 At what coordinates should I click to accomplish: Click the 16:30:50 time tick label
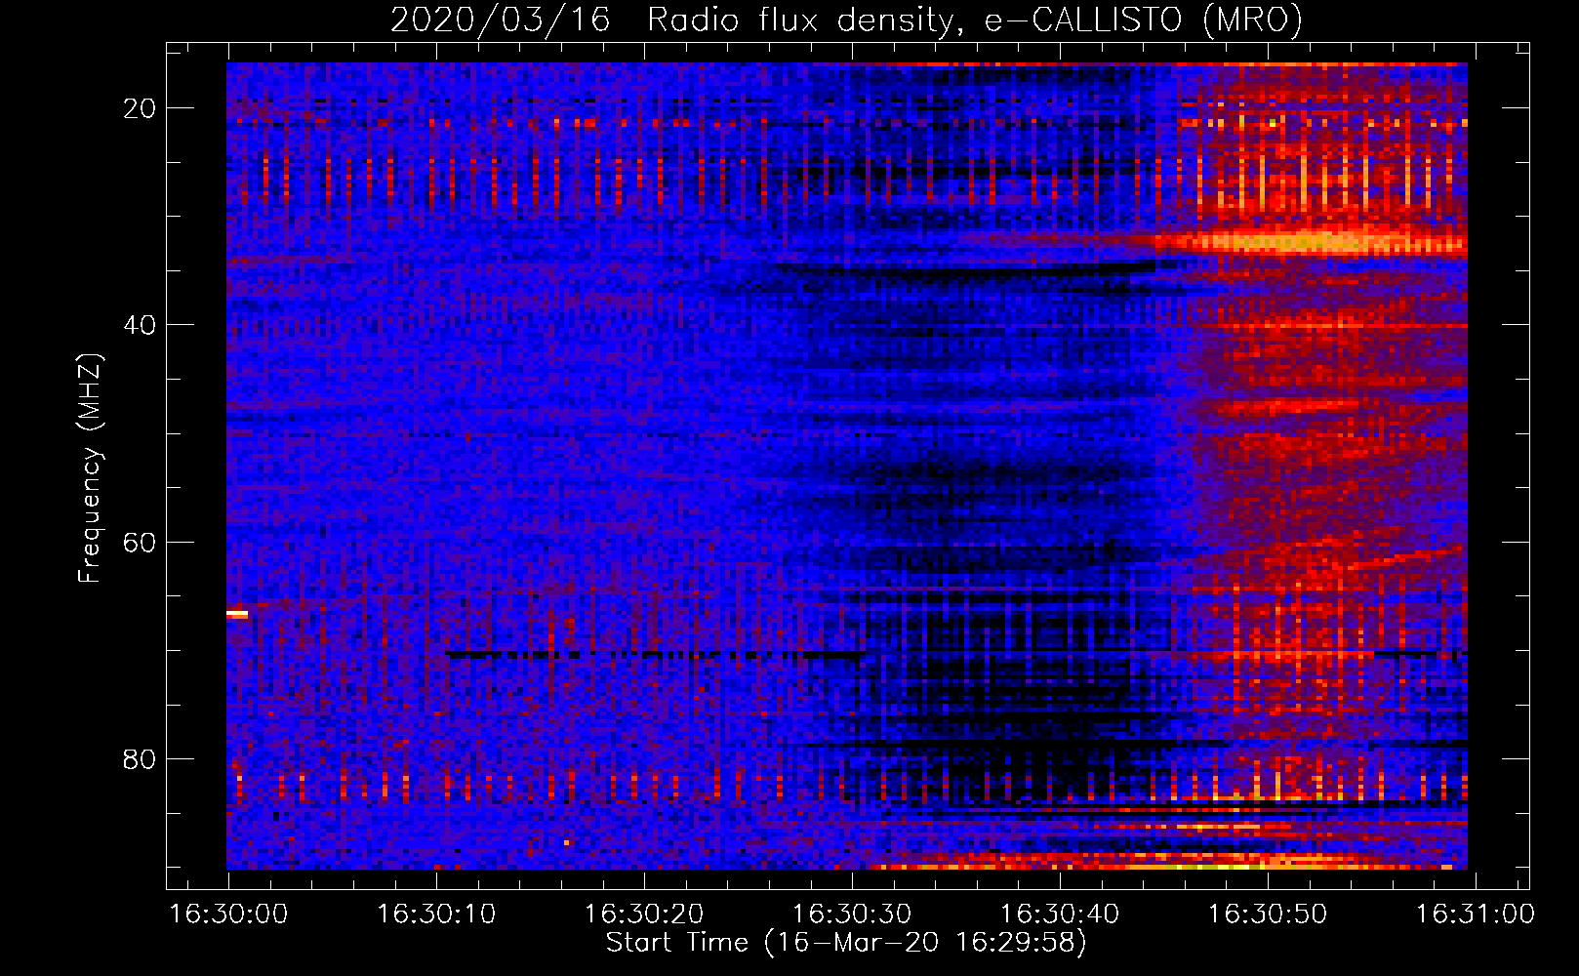pyautogui.click(x=1268, y=915)
